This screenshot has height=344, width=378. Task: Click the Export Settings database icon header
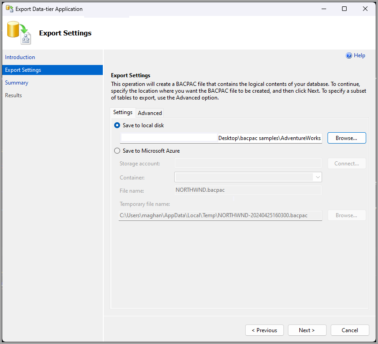[19, 33]
